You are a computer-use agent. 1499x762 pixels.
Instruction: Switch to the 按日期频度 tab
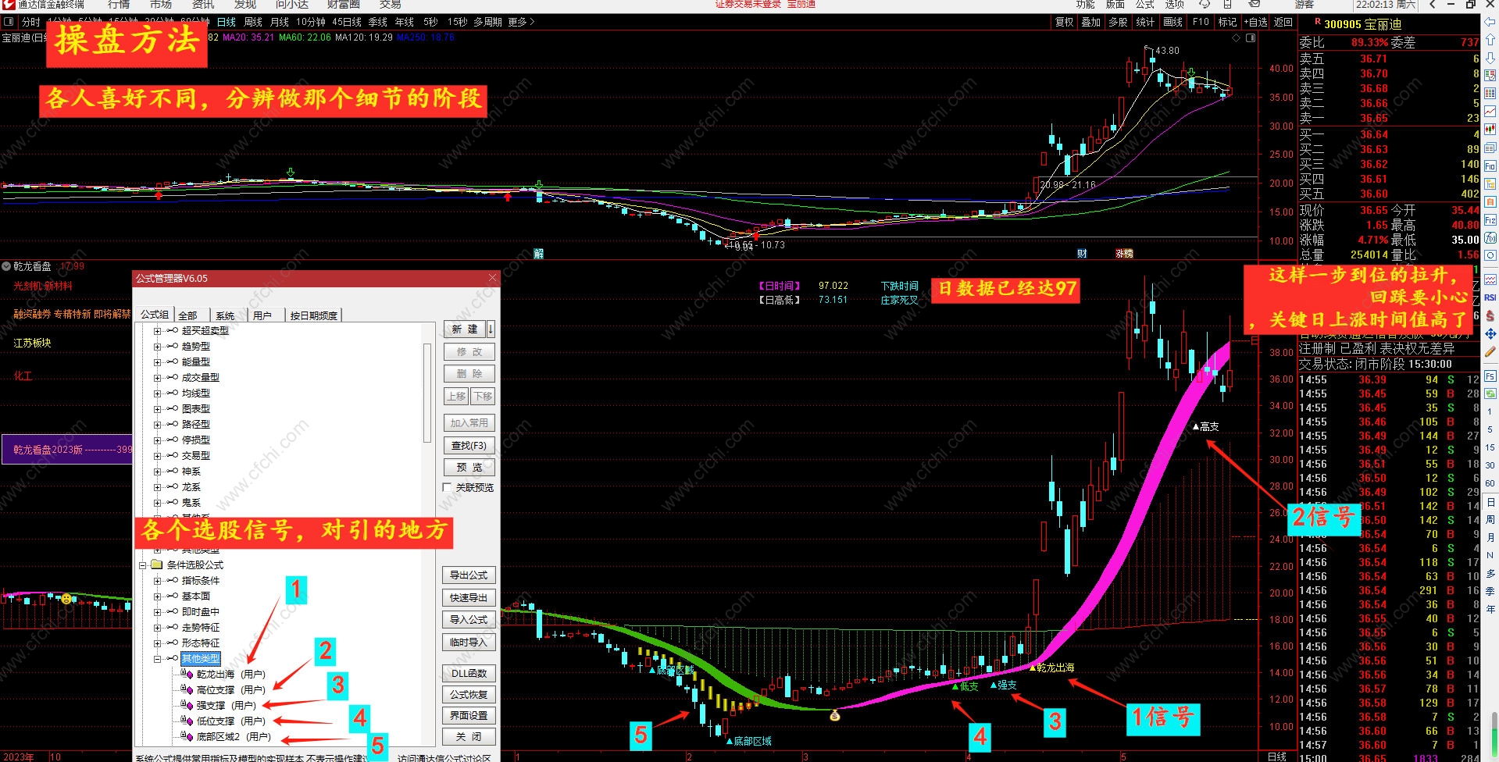coord(314,315)
